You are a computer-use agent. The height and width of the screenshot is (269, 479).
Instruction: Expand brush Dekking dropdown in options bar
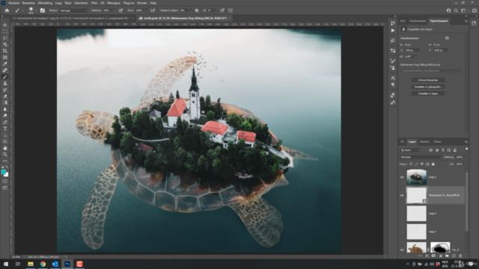tap(114, 10)
